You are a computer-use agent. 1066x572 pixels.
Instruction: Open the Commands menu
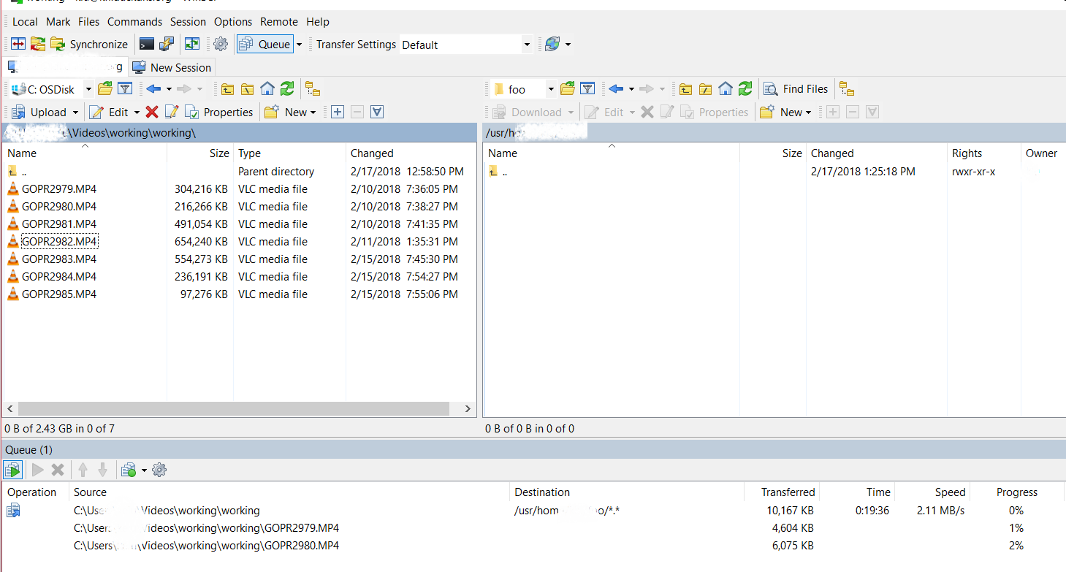click(134, 22)
